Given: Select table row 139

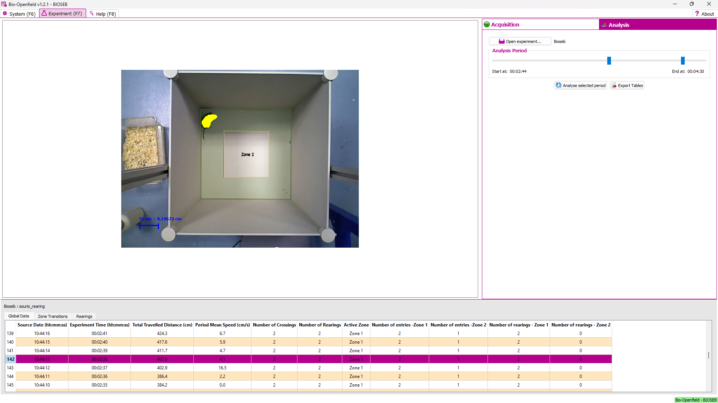Looking at the screenshot, I should tap(10, 334).
